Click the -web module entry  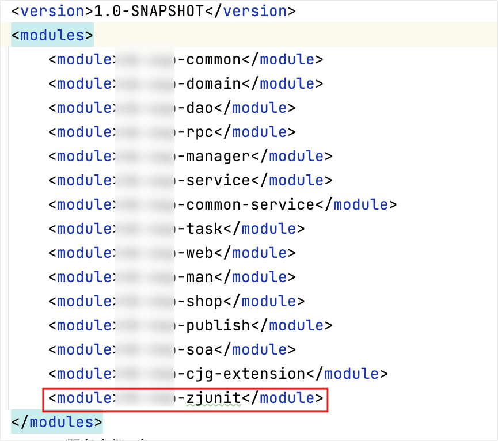pyautogui.click(x=172, y=253)
